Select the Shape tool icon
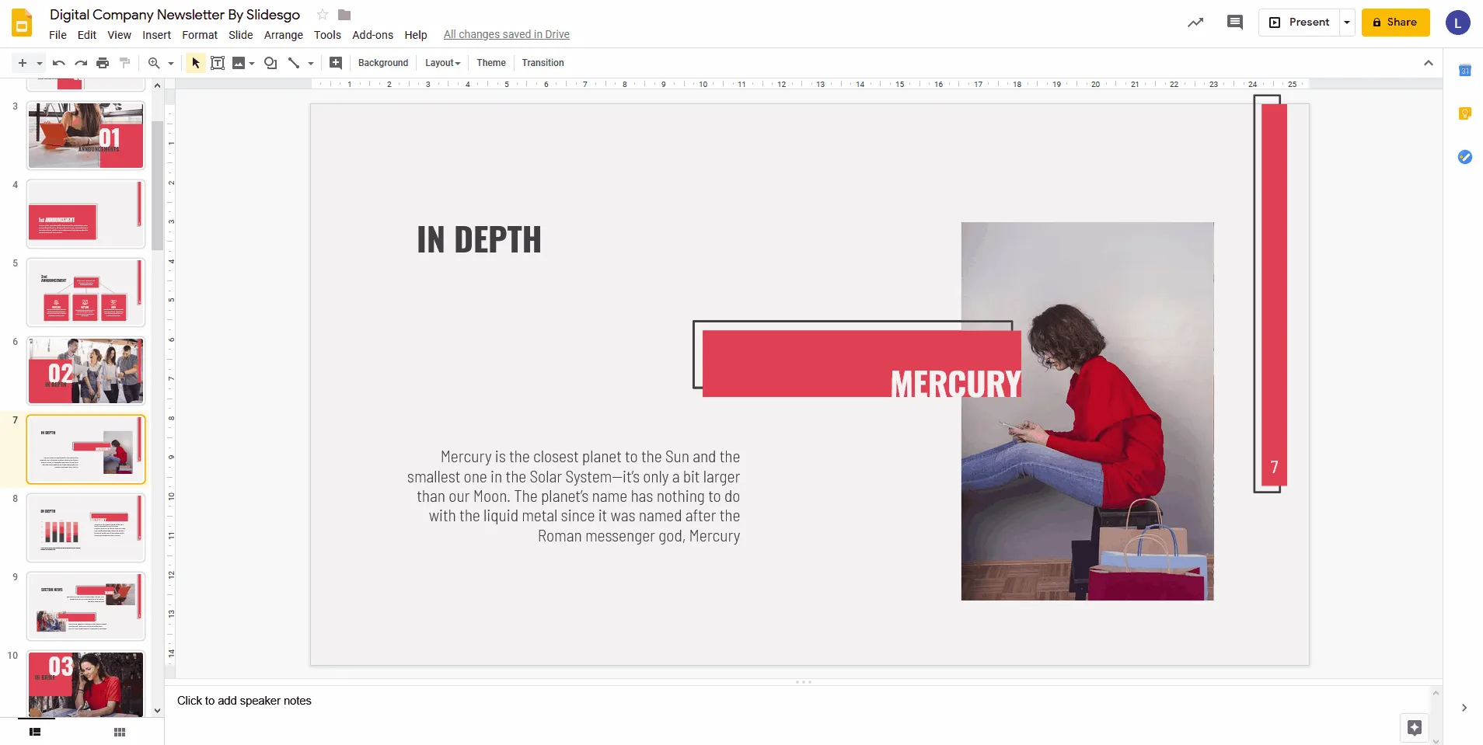 tap(270, 63)
